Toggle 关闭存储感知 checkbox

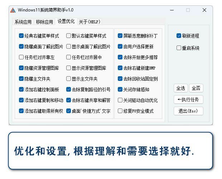(x=120, y=89)
